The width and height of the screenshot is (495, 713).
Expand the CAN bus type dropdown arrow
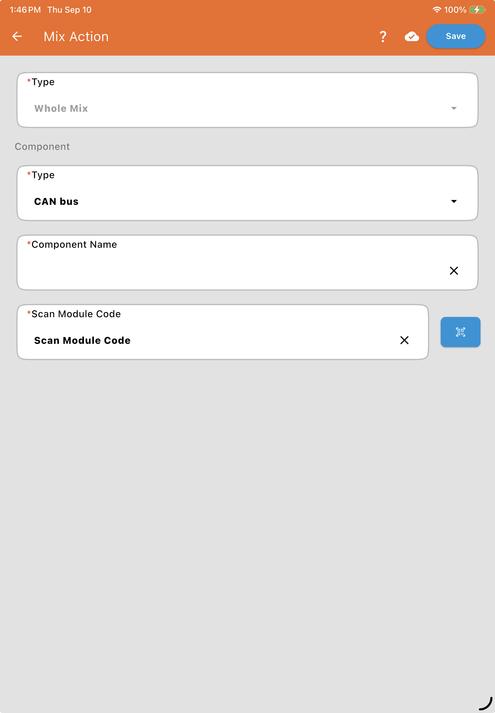[x=453, y=202]
